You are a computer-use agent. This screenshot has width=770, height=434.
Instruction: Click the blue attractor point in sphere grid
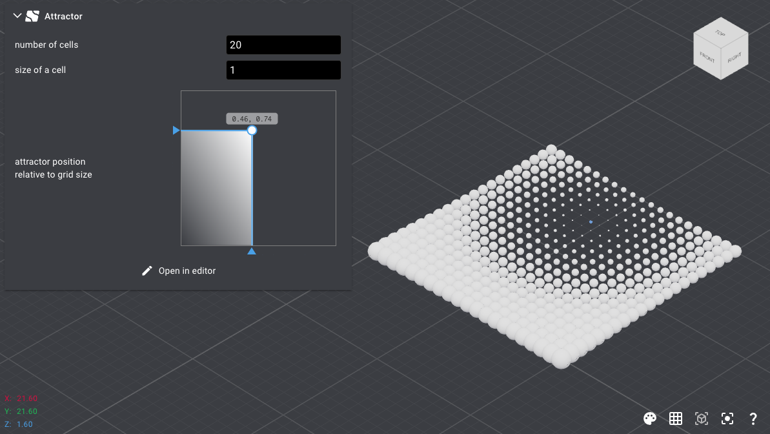click(591, 222)
